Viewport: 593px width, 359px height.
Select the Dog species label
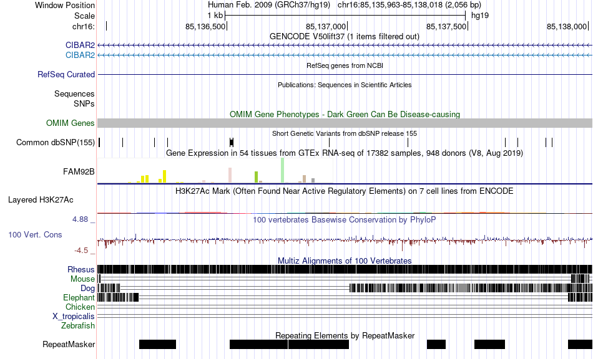click(x=87, y=289)
